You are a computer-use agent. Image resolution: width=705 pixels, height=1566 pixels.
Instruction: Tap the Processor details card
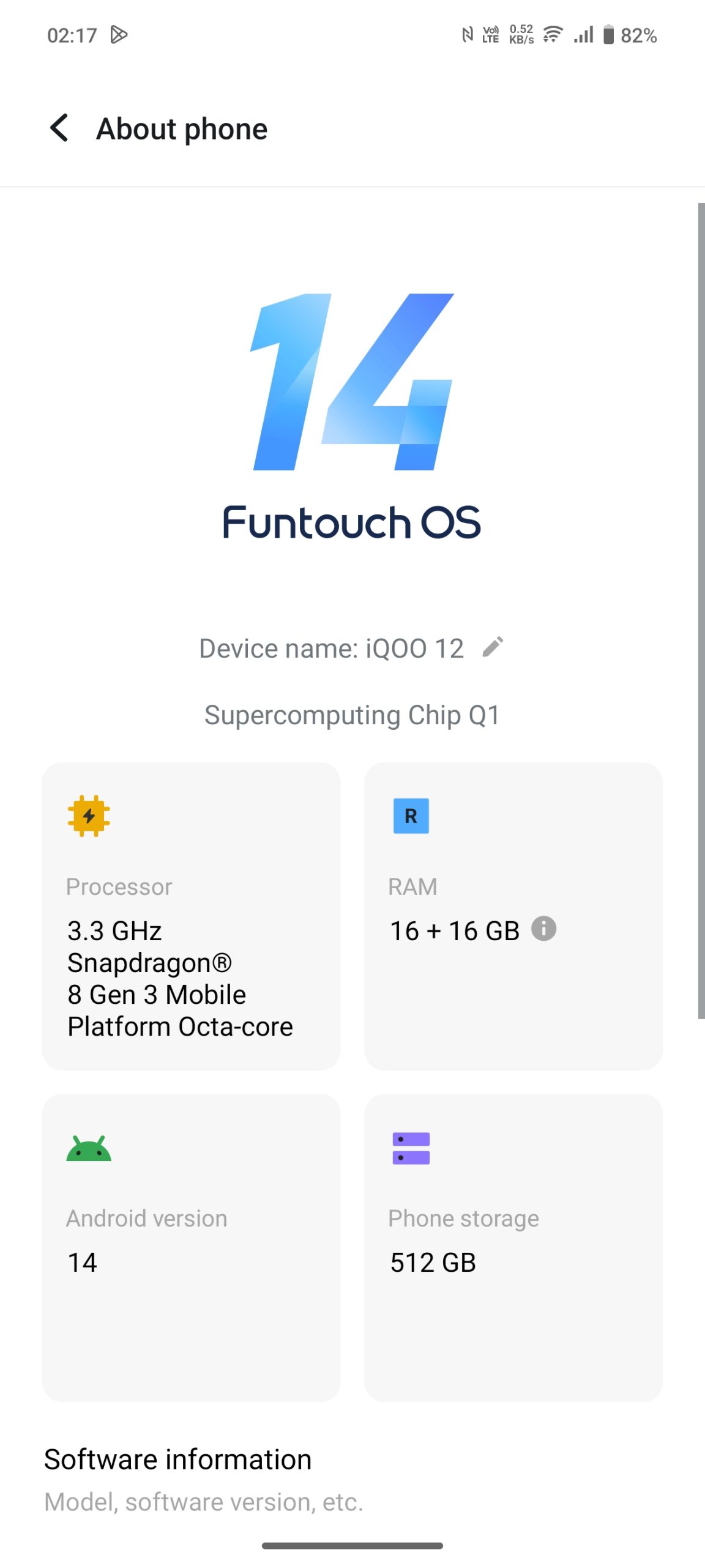[x=191, y=916]
